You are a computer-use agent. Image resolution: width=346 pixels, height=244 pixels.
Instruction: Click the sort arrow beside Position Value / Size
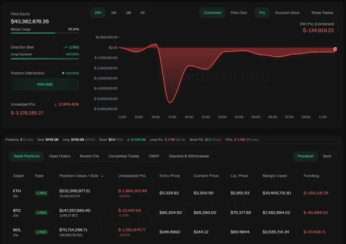(102, 176)
